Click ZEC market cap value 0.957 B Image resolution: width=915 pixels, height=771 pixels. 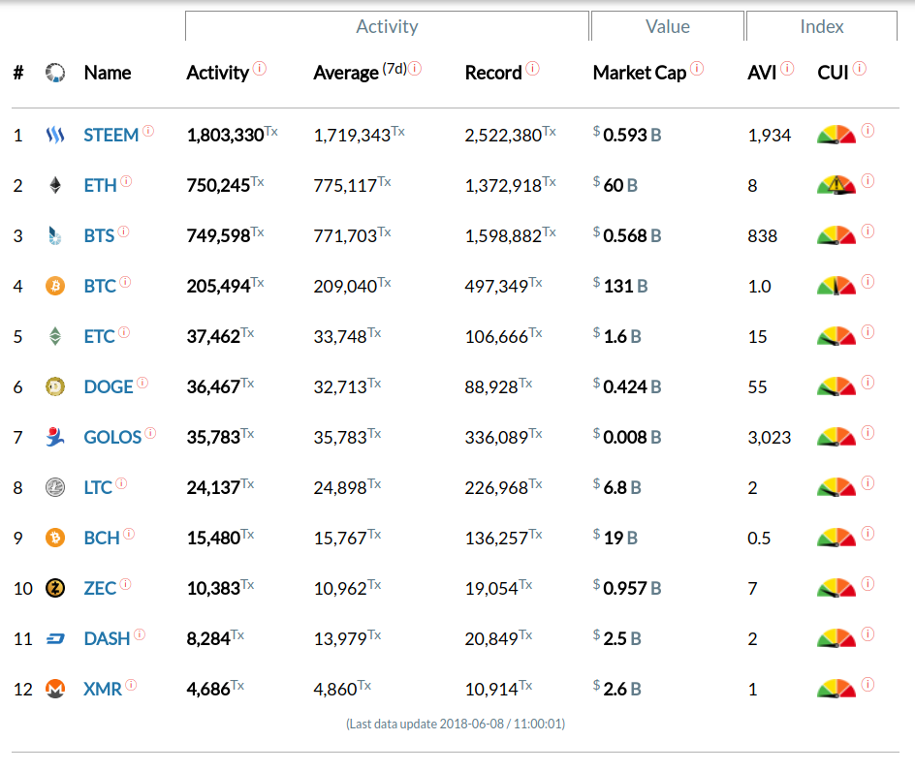(x=632, y=588)
